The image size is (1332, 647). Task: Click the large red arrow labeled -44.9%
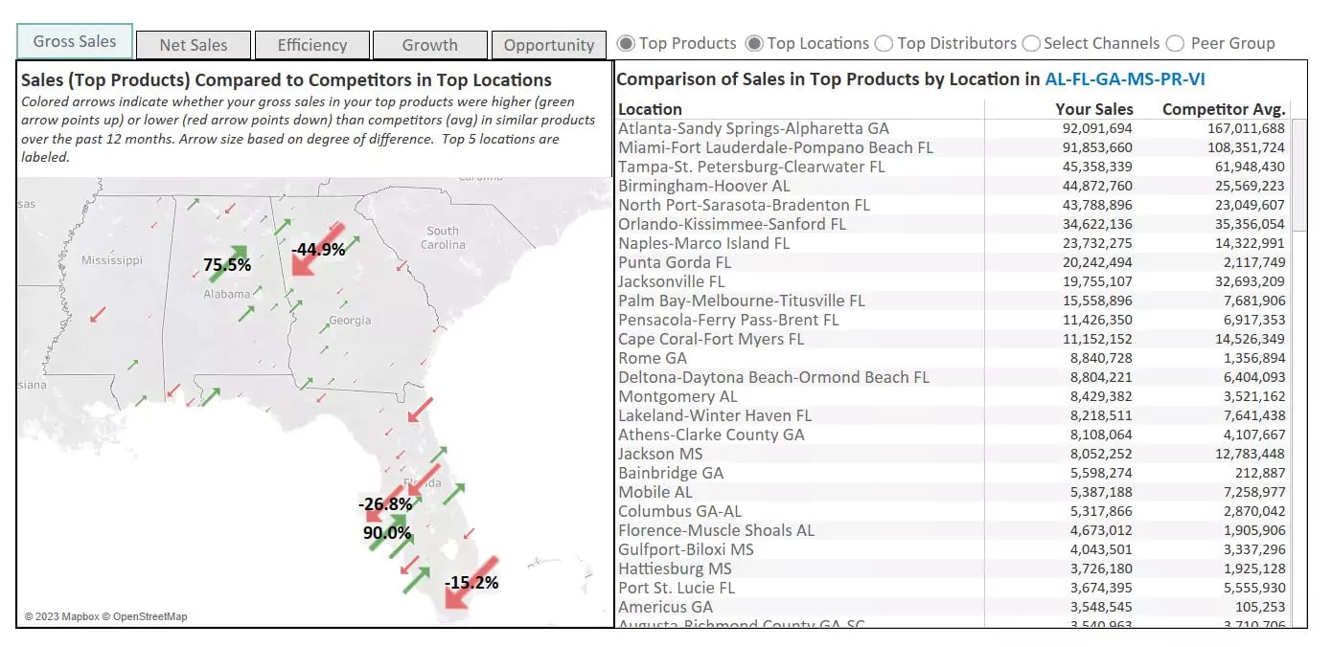pyautogui.click(x=317, y=249)
